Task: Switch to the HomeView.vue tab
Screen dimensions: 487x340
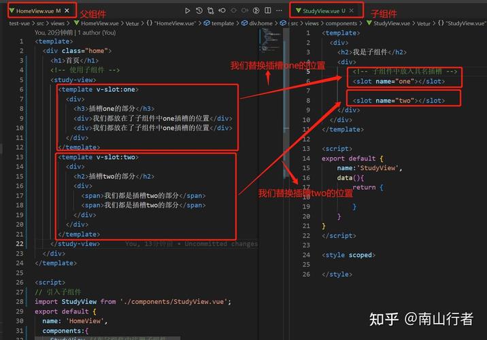Action: 39,11
